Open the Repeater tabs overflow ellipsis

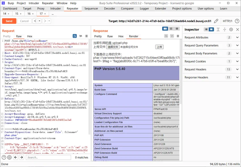(52, 14)
